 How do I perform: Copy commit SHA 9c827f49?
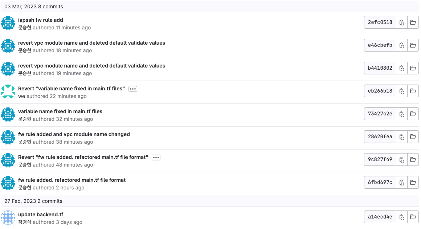pyautogui.click(x=402, y=159)
